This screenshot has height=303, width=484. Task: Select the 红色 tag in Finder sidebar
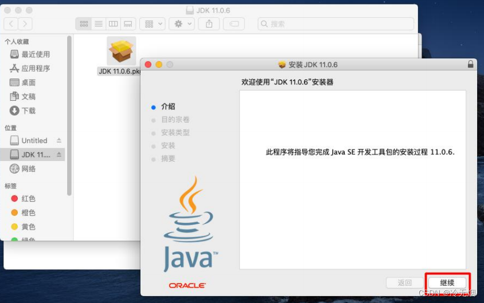pyautogui.click(x=34, y=199)
